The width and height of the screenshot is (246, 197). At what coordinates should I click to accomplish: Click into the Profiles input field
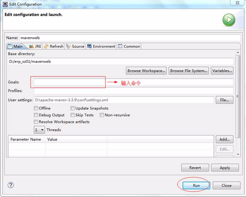pos(133,91)
